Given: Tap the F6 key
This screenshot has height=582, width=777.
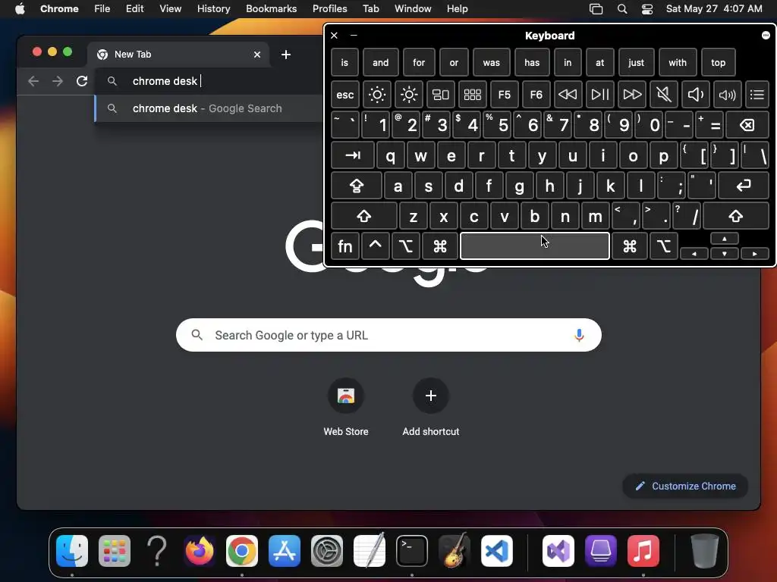Looking at the screenshot, I should click(536, 94).
